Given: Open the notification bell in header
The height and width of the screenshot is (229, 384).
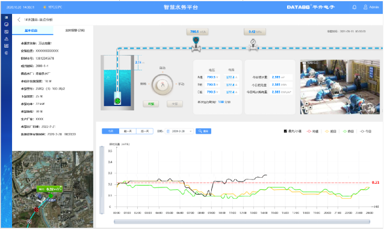Looking at the screenshot, I should click(x=355, y=7).
